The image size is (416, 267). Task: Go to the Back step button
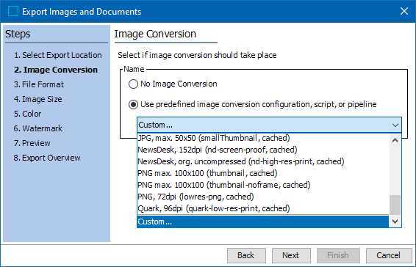(x=246, y=255)
